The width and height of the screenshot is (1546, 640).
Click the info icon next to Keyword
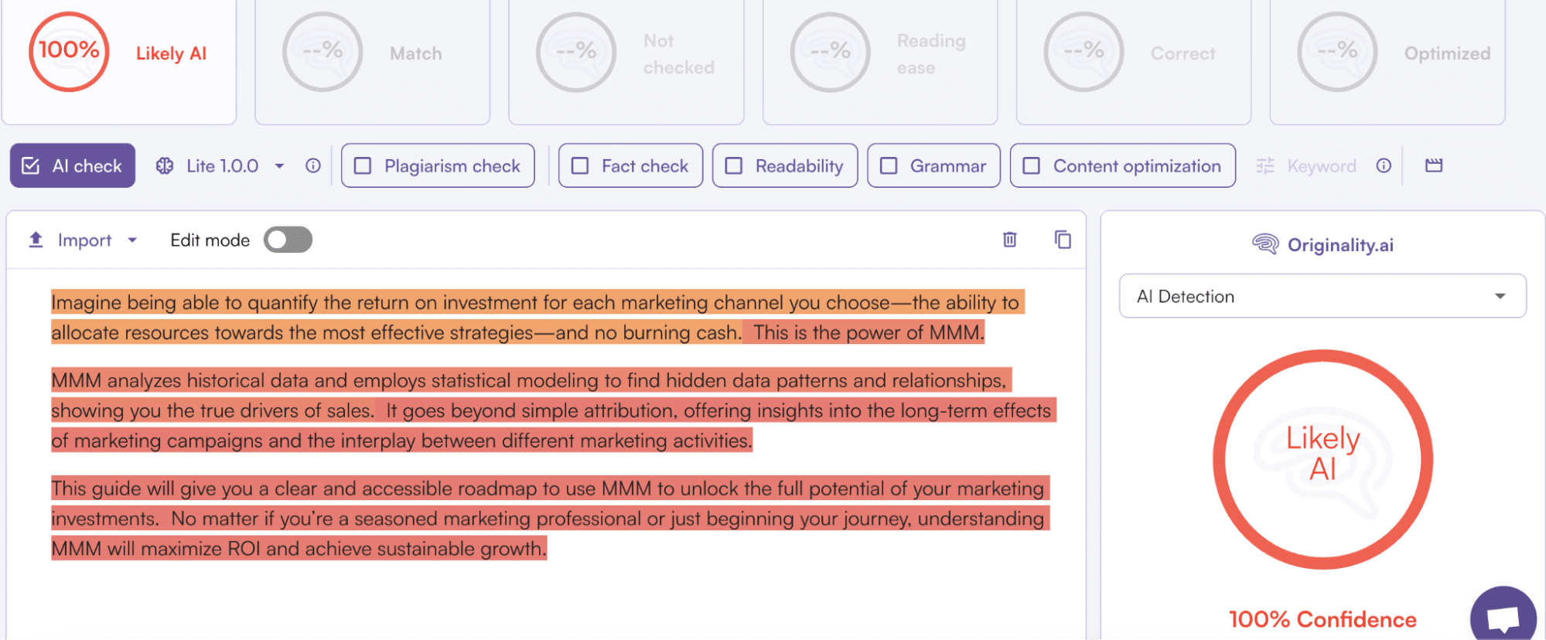pyautogui.click(x=1384, y=165)
